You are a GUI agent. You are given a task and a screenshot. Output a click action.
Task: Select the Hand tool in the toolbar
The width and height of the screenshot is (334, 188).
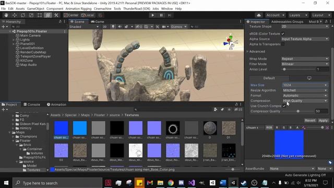click(6, 15)
